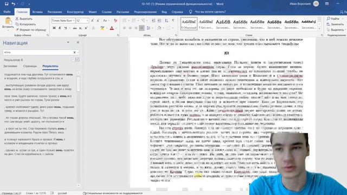347x195 pixels.
Task: Toggle italic К formatting
Action: (60, 28)
